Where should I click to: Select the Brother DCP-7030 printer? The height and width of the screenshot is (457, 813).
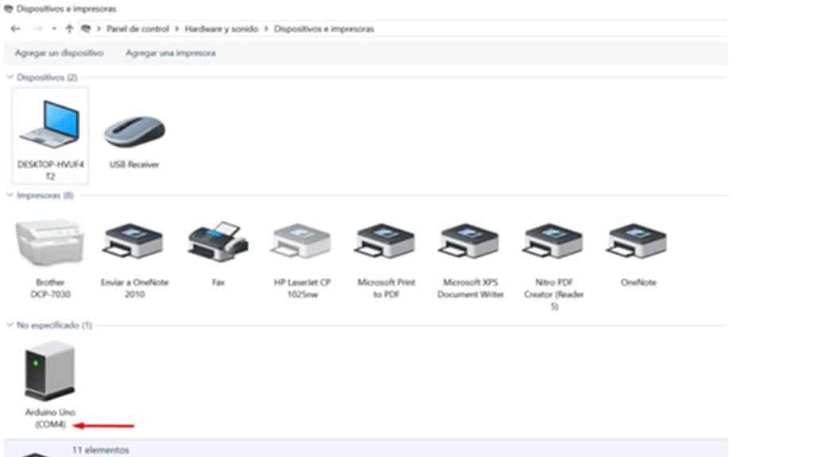50,243
